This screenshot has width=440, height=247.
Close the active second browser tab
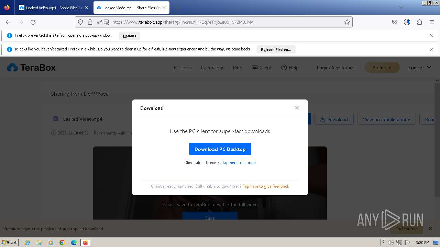pos(164,8)
